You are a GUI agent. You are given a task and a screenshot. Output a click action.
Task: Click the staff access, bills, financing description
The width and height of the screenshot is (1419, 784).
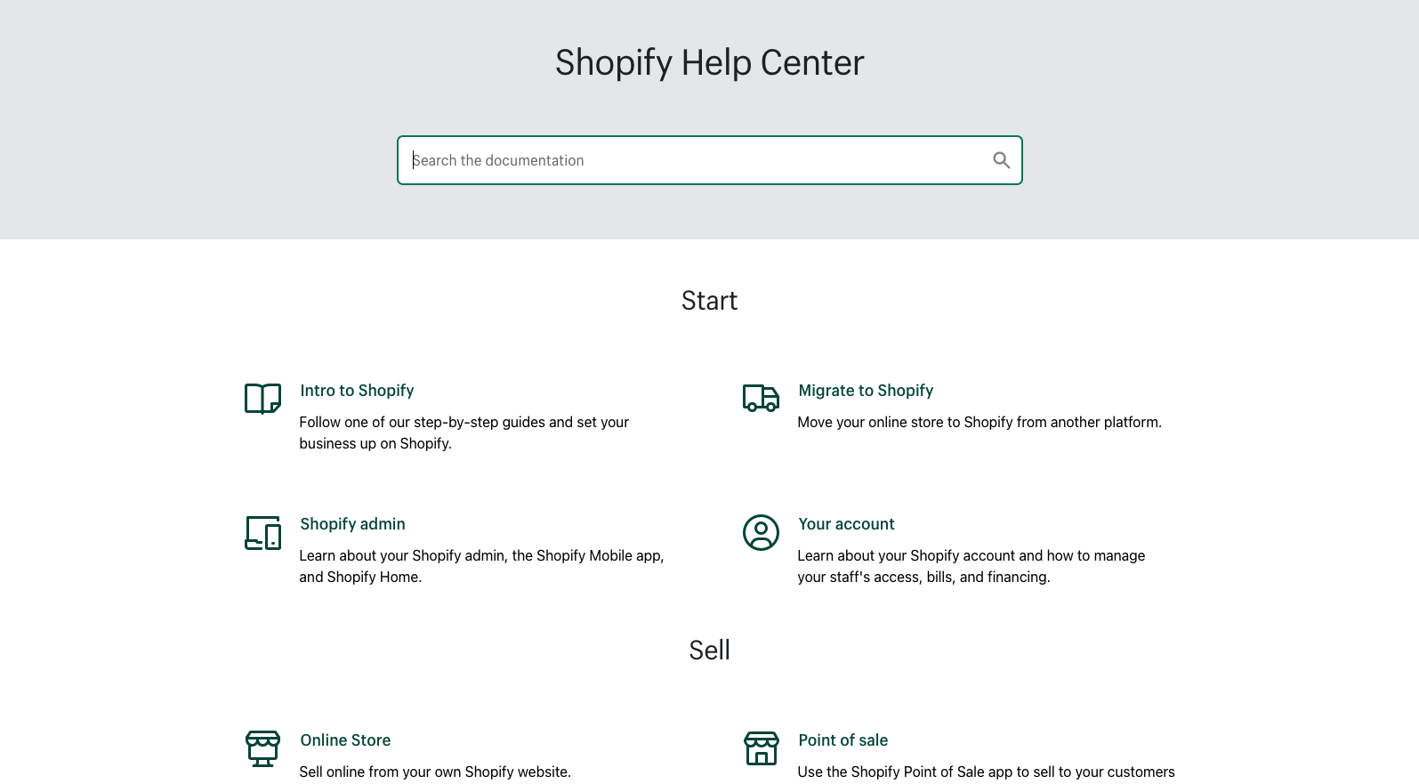tap(971, 566)
